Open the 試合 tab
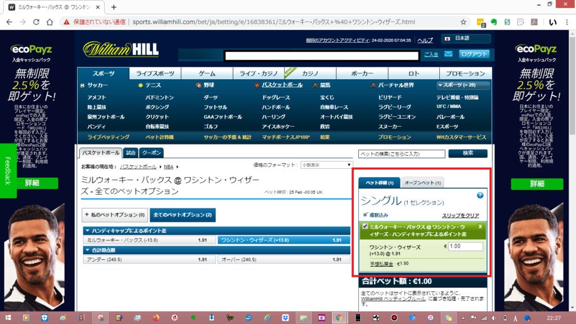576x324 pixels. 130,153
